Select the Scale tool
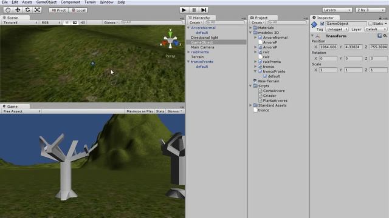389x218 pixels. (37, 10)
